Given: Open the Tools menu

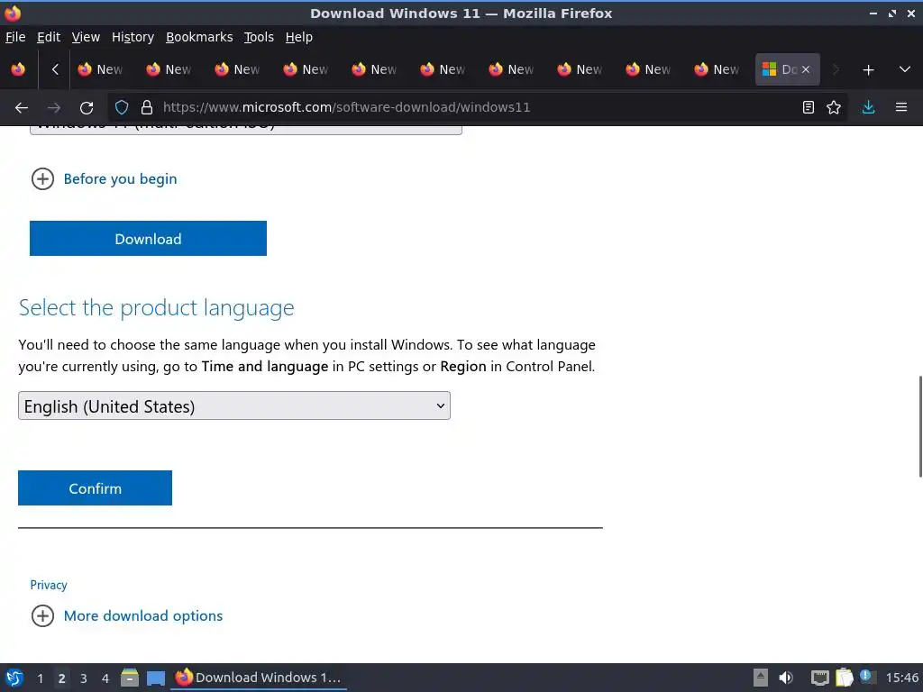Looking at the screenshot, I should tap(259, 37).
